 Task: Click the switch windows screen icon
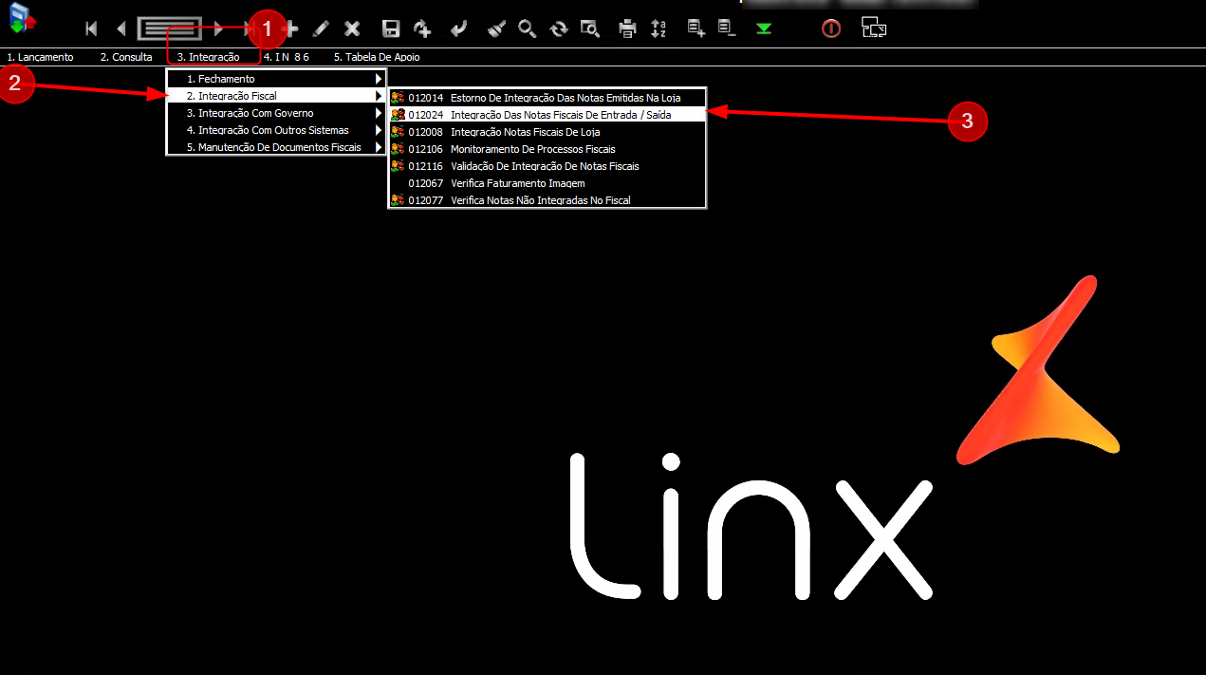874,28
